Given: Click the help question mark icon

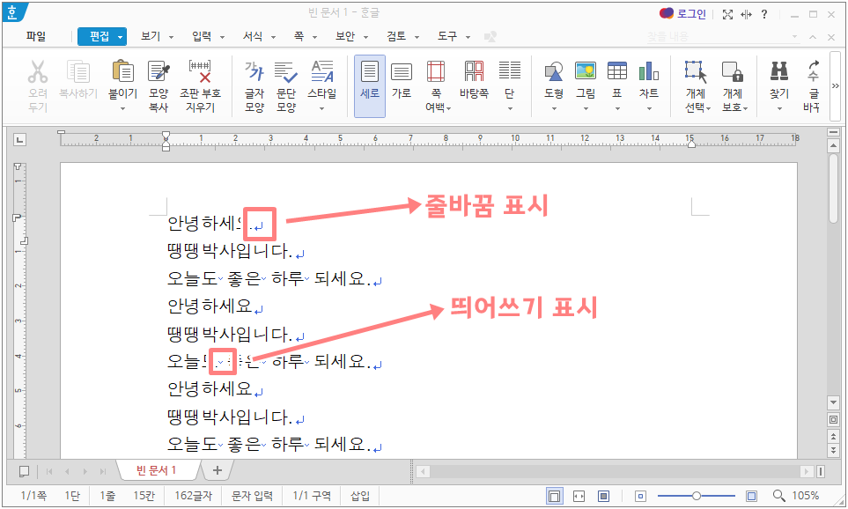Looking at the screenshot, I should [763, 15].
